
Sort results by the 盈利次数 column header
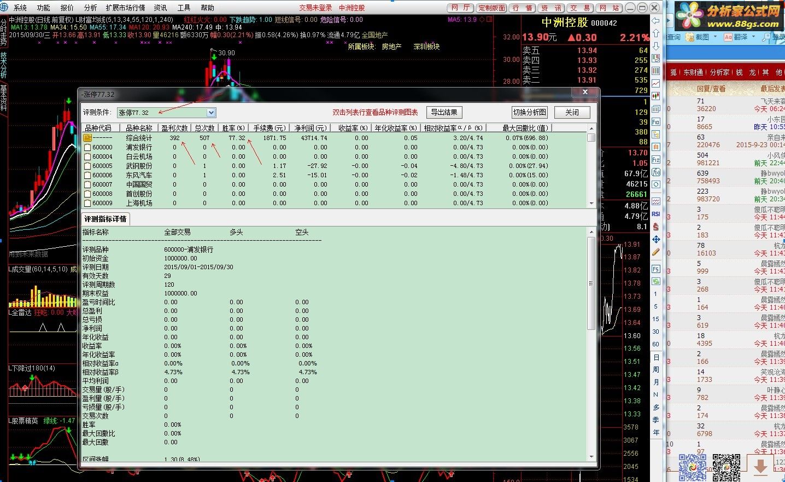174,127
